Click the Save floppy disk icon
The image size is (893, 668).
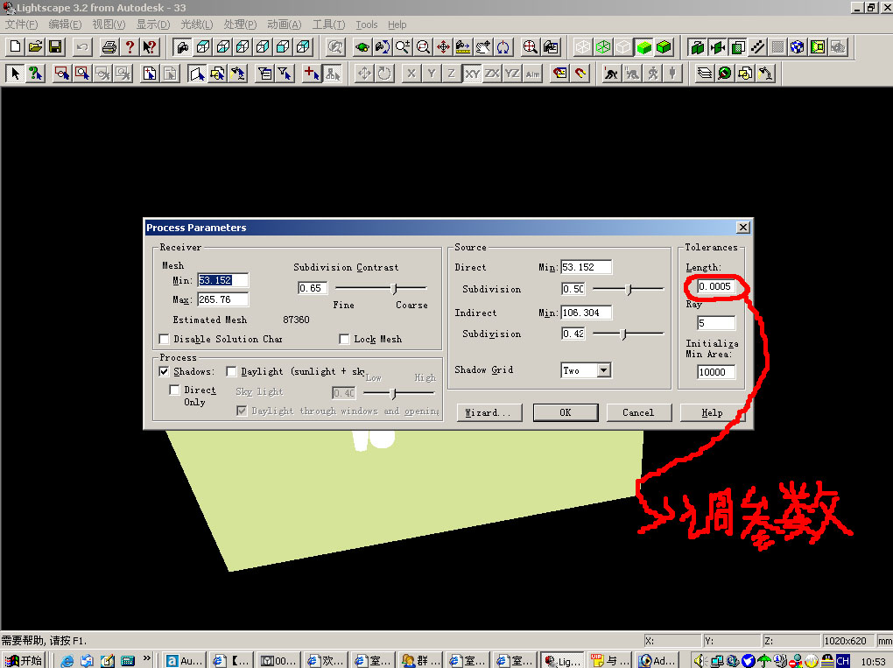point(55,46)
